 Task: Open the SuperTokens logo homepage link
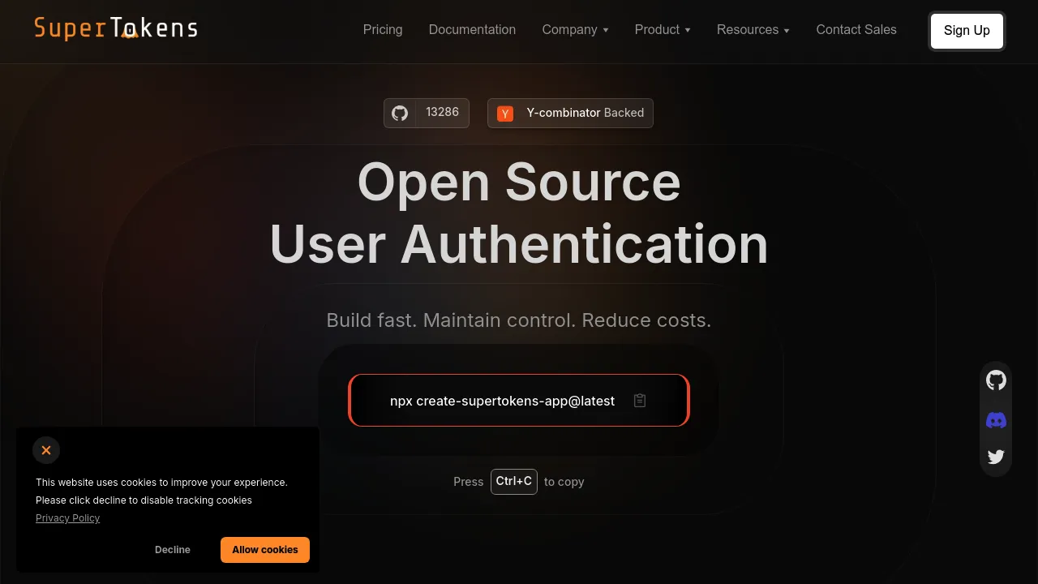coord(116,28)
